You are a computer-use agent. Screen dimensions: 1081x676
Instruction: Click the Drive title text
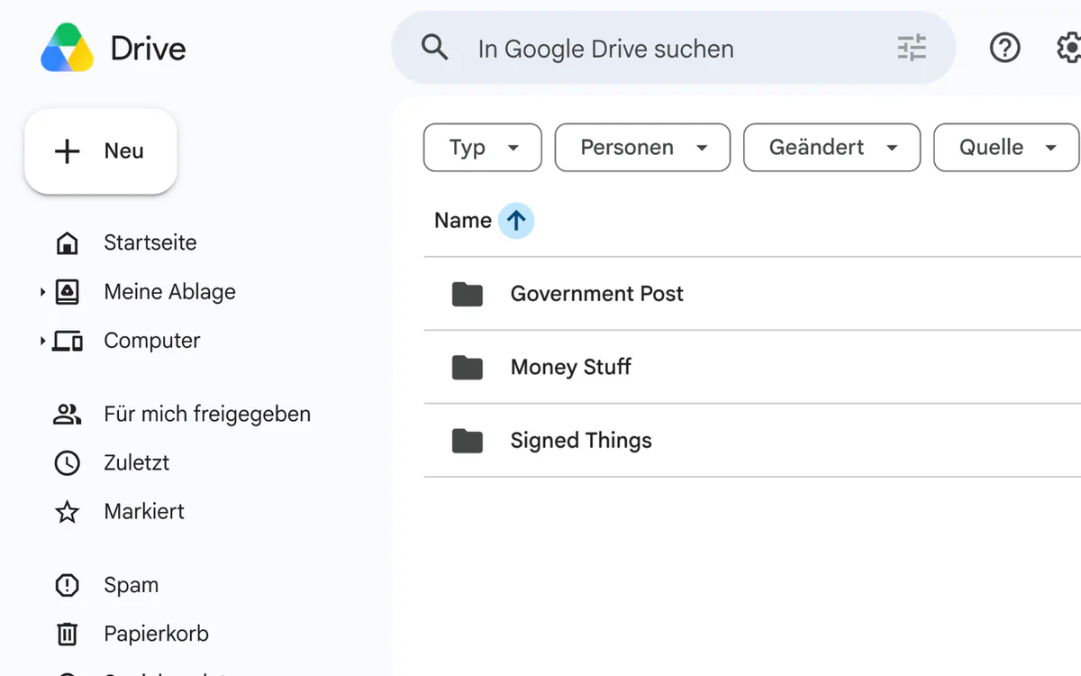(x=149, y=49)
